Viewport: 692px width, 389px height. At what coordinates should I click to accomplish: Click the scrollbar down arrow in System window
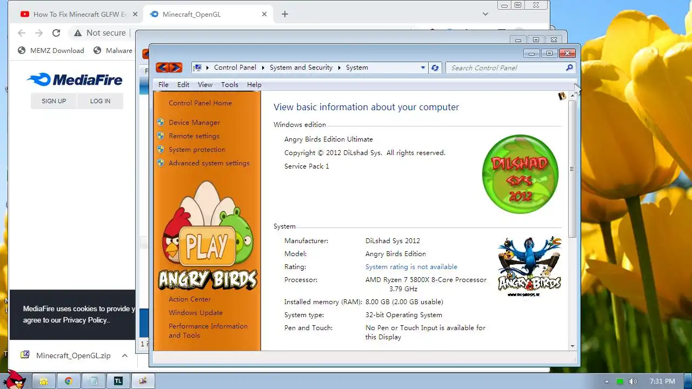point(573,346)
